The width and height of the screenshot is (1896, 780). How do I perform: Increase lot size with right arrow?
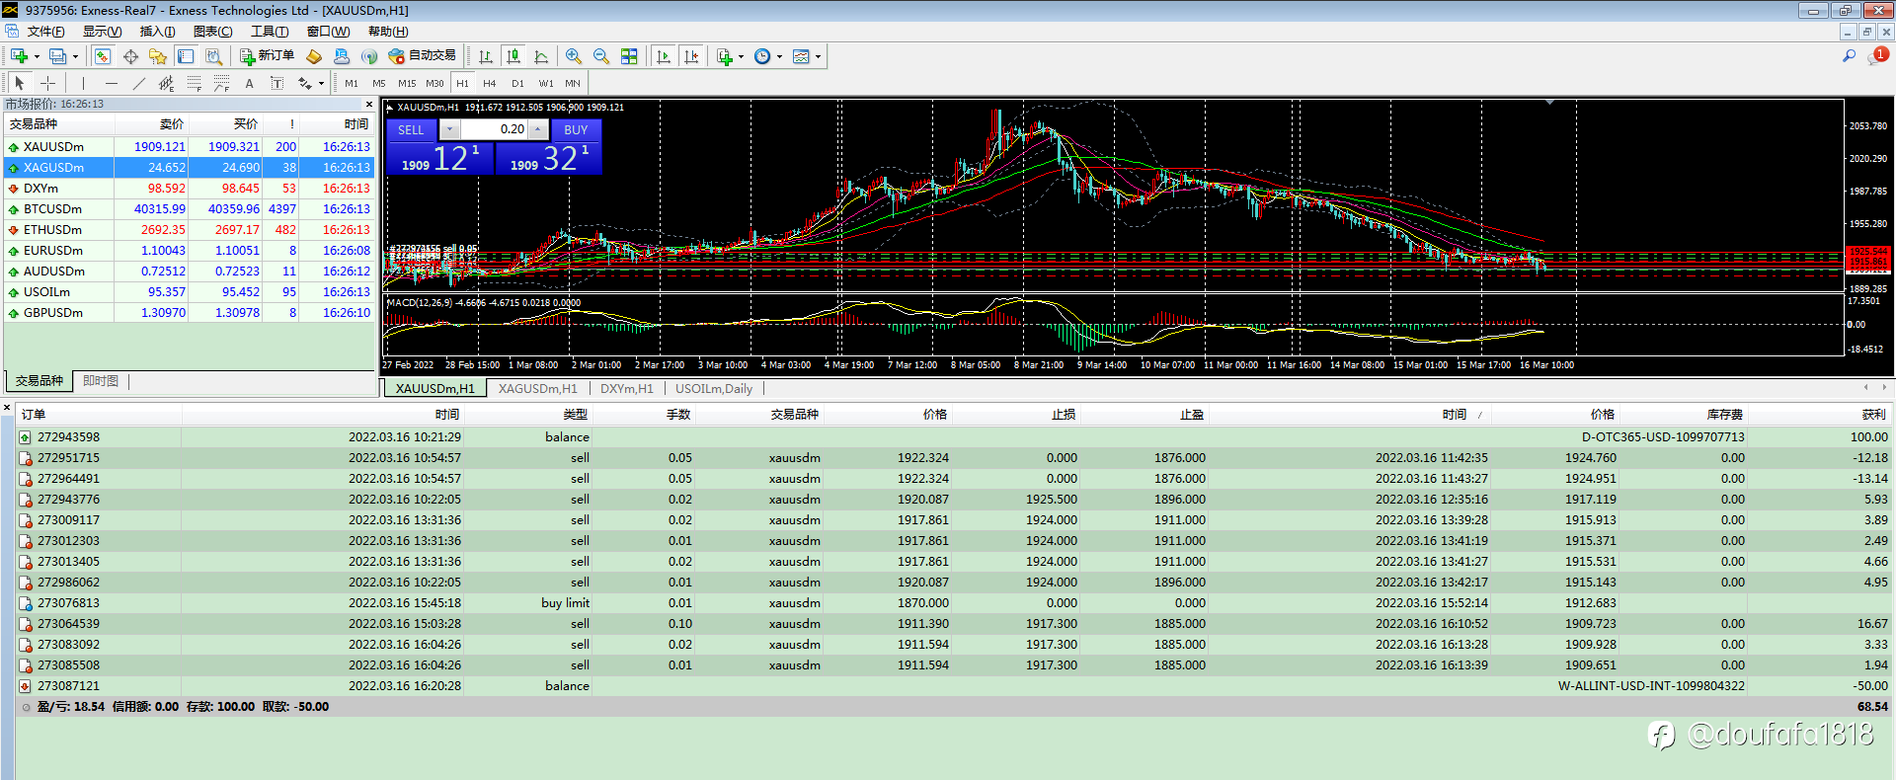point(538,129)
